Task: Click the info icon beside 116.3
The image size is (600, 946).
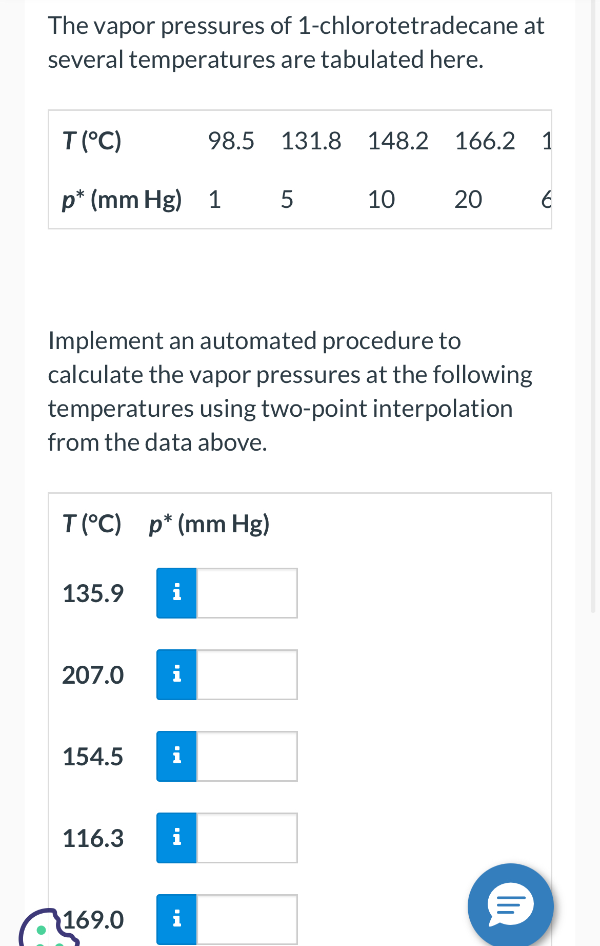Action: 176,838
